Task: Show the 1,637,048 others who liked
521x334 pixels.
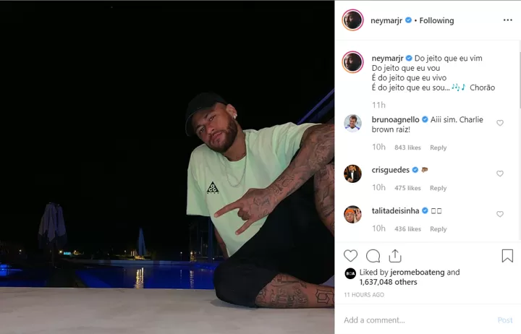Action: (x=388, y=282)
